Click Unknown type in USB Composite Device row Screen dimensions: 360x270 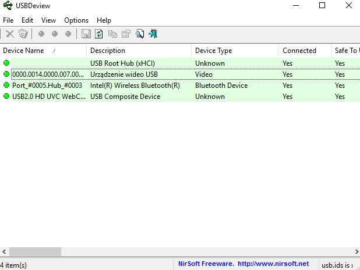click(210, 97)
